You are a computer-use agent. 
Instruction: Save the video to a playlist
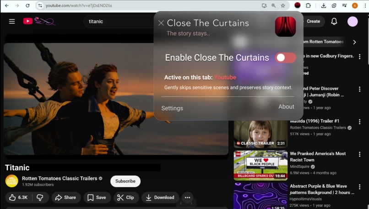point(97,198)
